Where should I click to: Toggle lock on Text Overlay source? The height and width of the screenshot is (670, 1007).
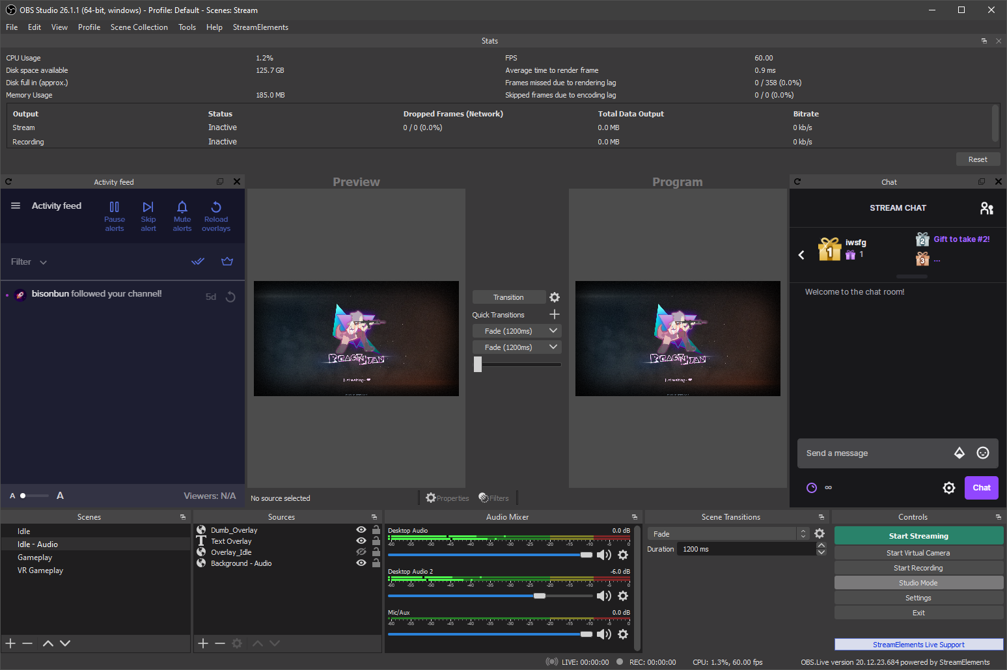point(376,541)
